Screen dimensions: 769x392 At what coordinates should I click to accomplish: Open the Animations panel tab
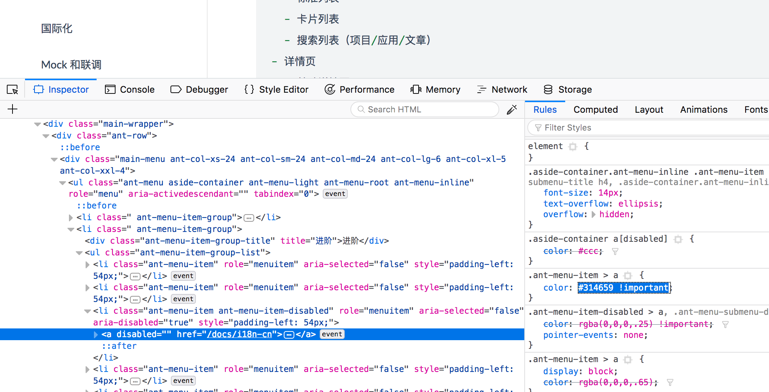(704, 110)
